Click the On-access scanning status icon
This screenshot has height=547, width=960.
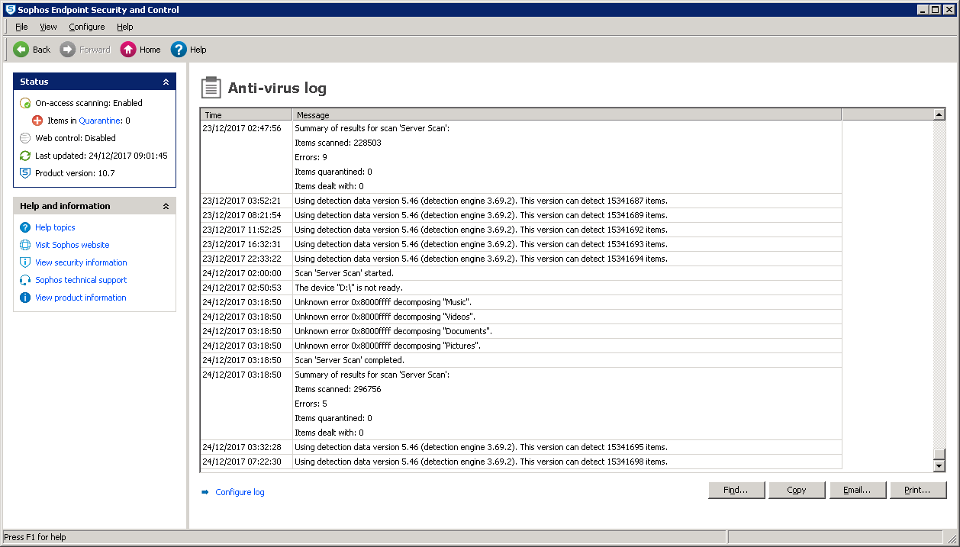pyautogui.click(x=25, y=103)
